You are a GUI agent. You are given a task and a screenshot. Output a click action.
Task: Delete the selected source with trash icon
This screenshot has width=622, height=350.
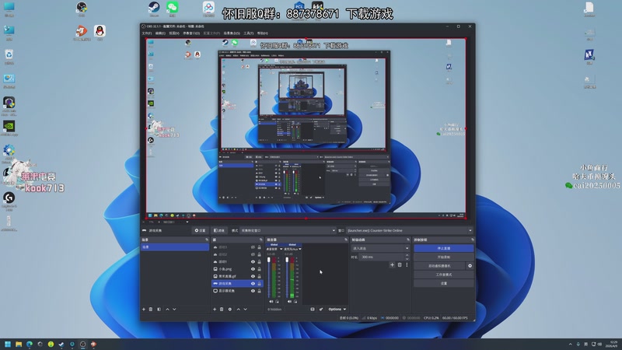coord(222,309)
